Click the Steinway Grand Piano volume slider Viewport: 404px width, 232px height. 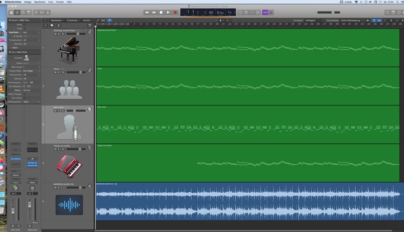[x=76, y=34]
